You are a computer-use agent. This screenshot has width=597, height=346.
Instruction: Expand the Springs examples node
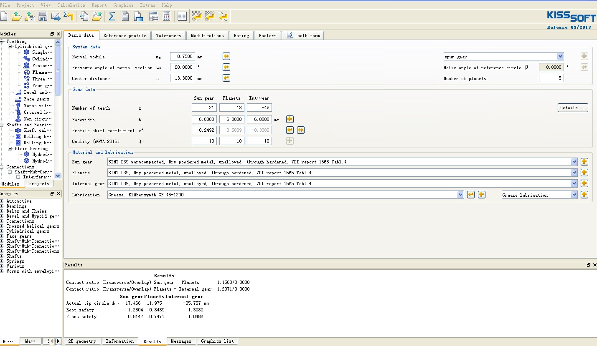click(2, 261)
